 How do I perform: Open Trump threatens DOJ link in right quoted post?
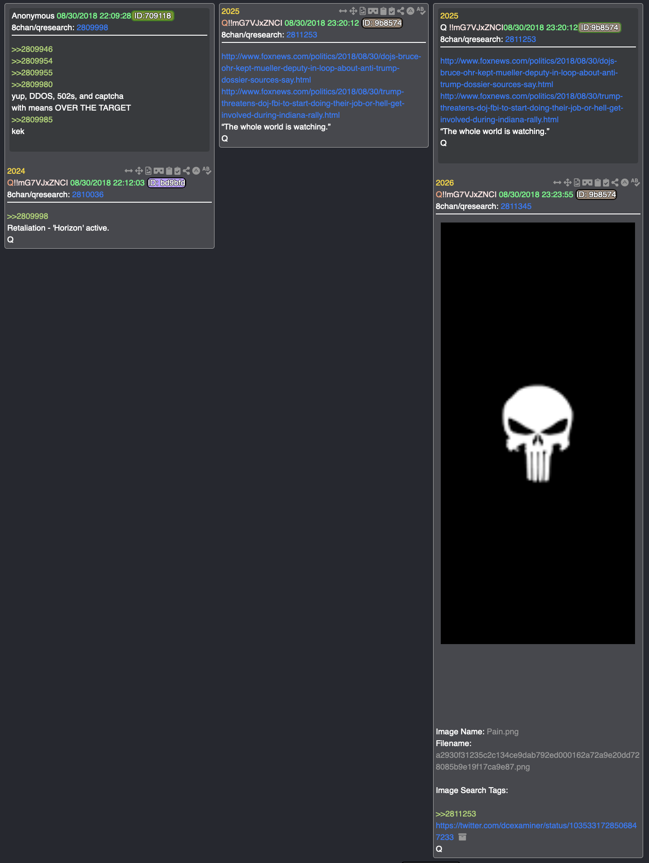click(x=531, y=108)
